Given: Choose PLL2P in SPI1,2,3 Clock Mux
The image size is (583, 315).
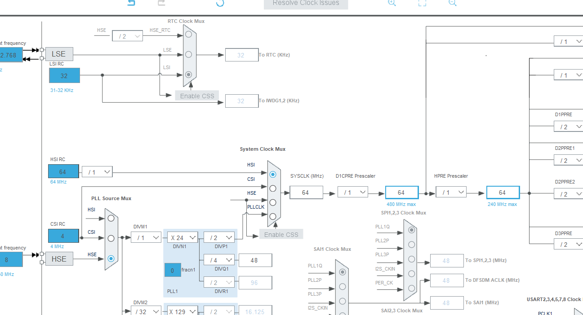Looking at the screenshot, I should click(x=411, y=245).
